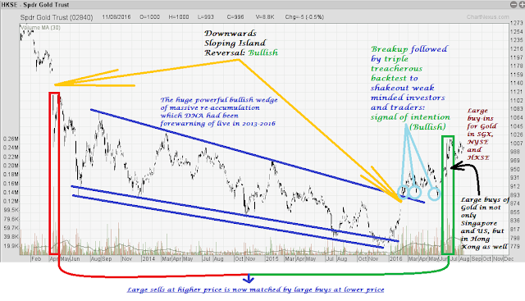
Task: Click the 931 price axis label
Action: click(x=516, y=178)
